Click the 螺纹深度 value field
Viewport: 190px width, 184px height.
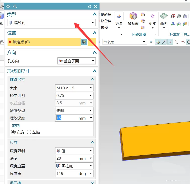click(67, 118)
